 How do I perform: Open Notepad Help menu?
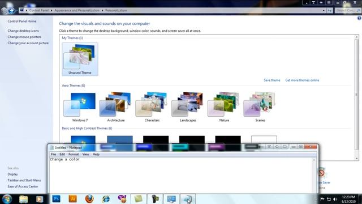click(96, 154)
